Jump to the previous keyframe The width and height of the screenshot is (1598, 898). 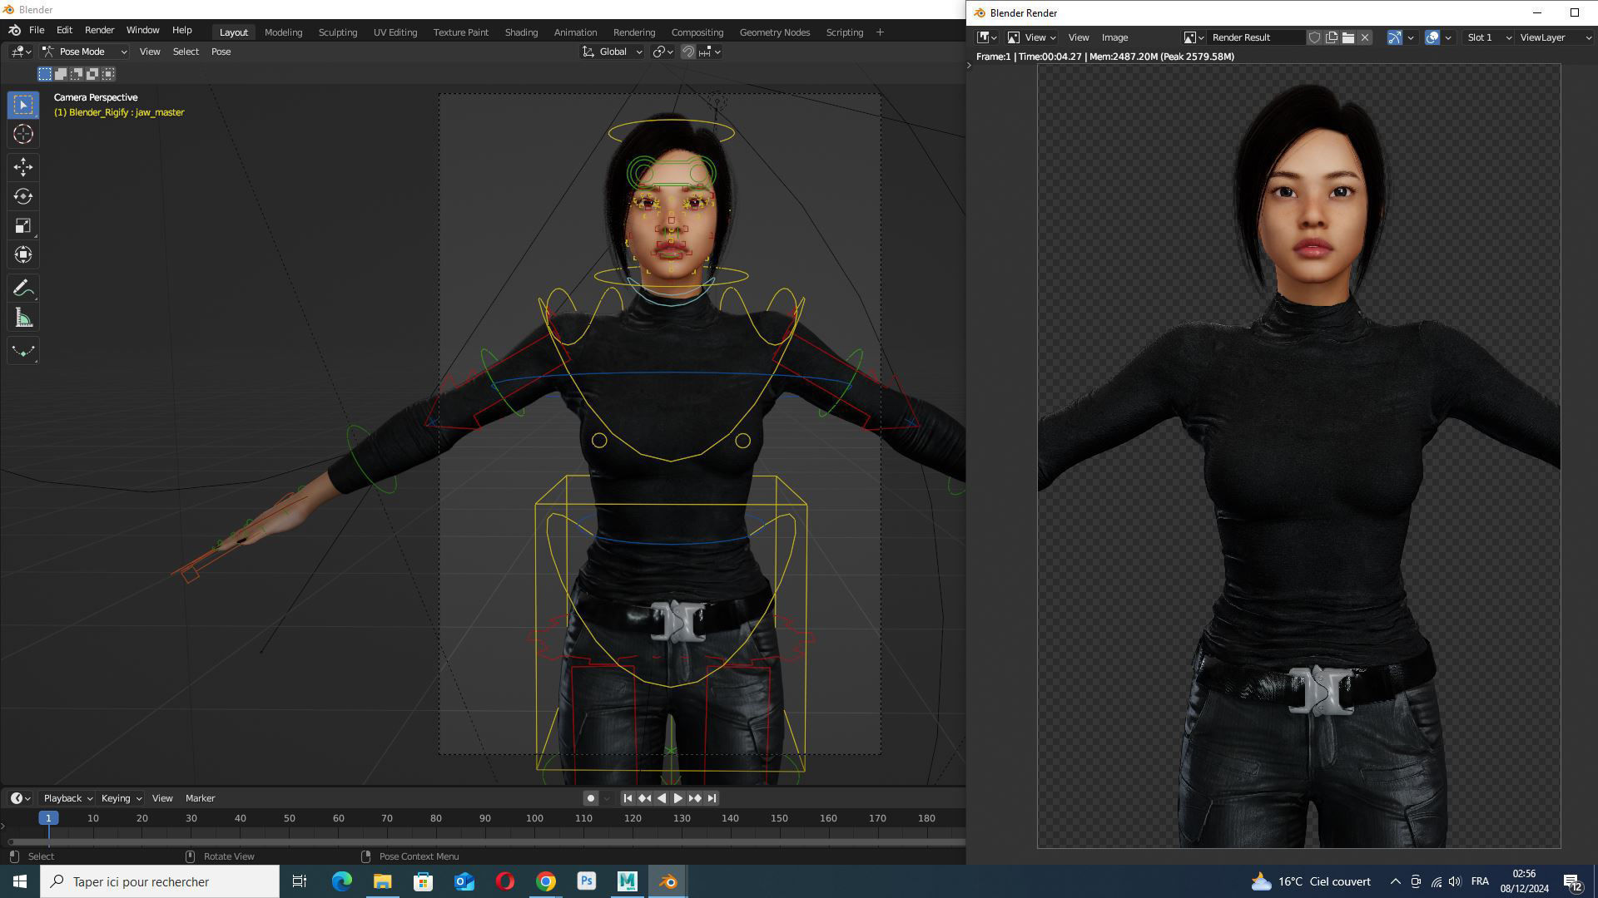click(x=645, y=798)
